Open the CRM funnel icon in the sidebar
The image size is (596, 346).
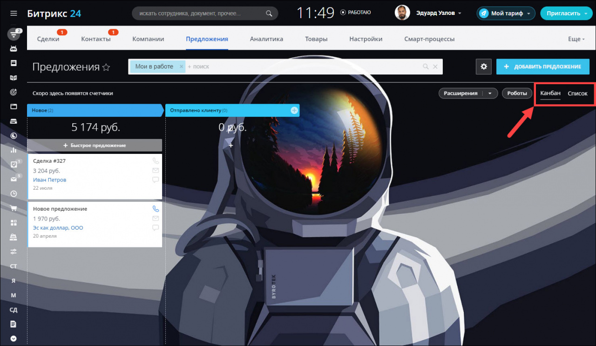coord(14,34)
